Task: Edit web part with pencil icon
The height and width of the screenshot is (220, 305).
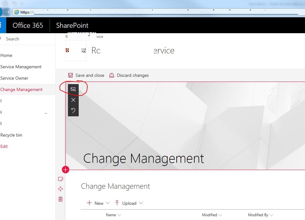Action: coord(60,179)
